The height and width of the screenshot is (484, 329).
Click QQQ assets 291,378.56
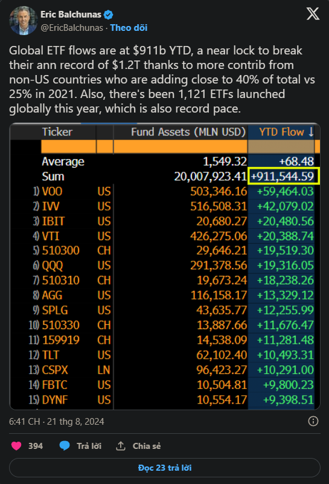pos(219,266)
